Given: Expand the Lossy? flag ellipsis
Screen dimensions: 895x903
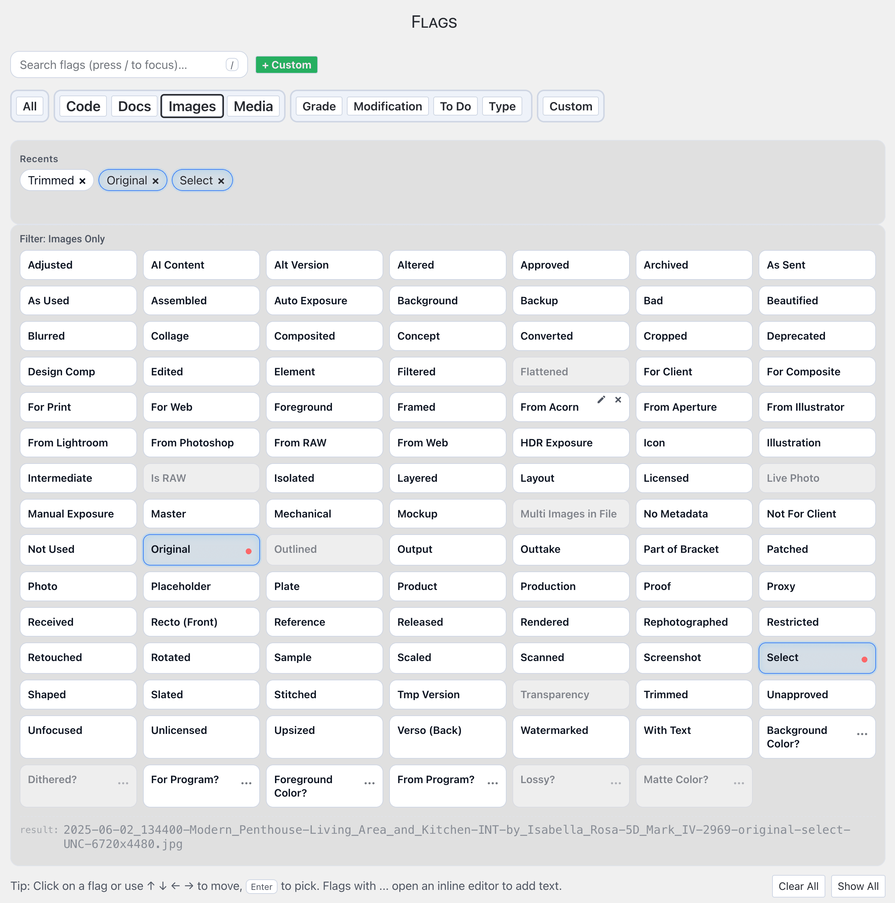Looking at the screenshot, I should pyautogui.click(x=616, y=783).
